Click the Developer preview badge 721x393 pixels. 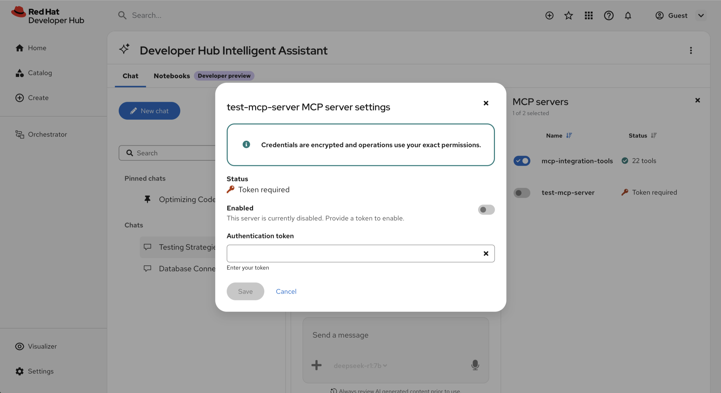tap(224, 76)
